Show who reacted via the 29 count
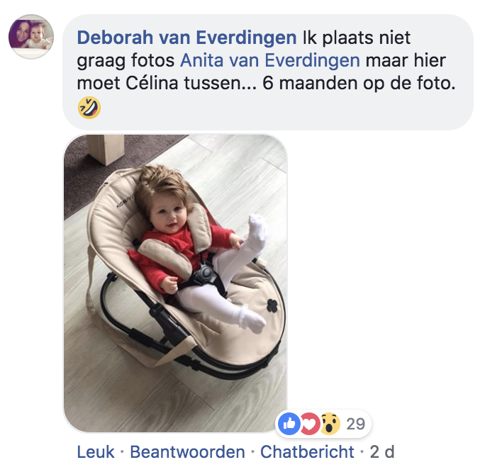 (356, 424)
